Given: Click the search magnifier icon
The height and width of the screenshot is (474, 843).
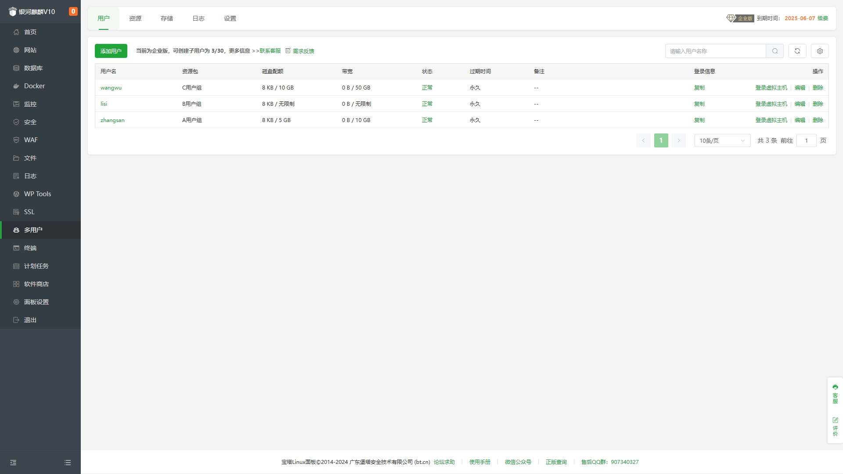Looking at the screenshot, I should [x=775, y=51].
